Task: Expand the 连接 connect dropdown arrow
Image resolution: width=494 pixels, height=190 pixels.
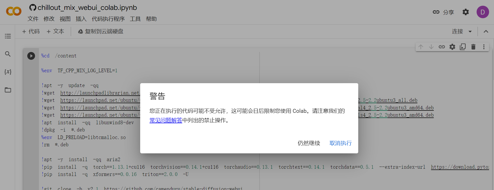Action: click(470, 31)
